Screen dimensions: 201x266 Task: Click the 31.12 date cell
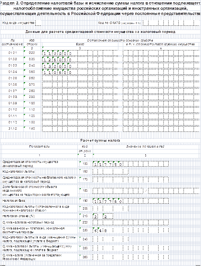[13, 129]
